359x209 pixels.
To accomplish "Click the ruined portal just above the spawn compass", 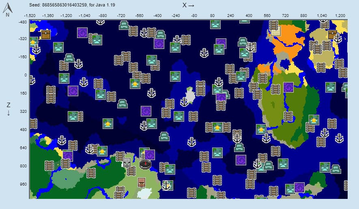I will point(150,155).
